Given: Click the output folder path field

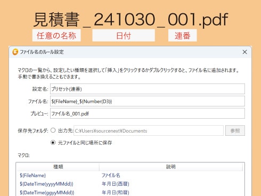Looking at the screenshot, I should coord(149,130).
